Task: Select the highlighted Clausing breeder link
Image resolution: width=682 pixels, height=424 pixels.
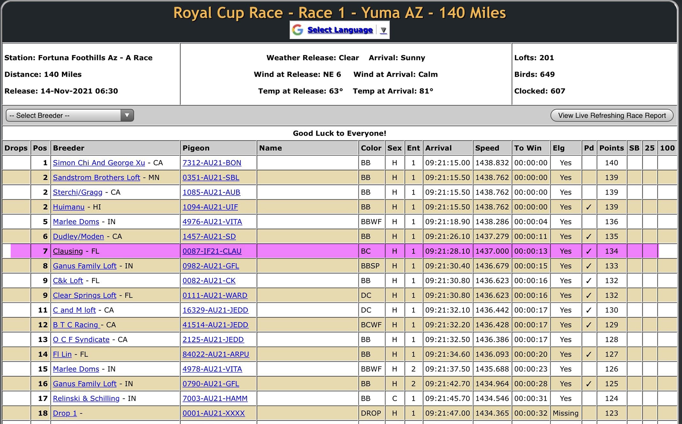Action: (68, 251)
